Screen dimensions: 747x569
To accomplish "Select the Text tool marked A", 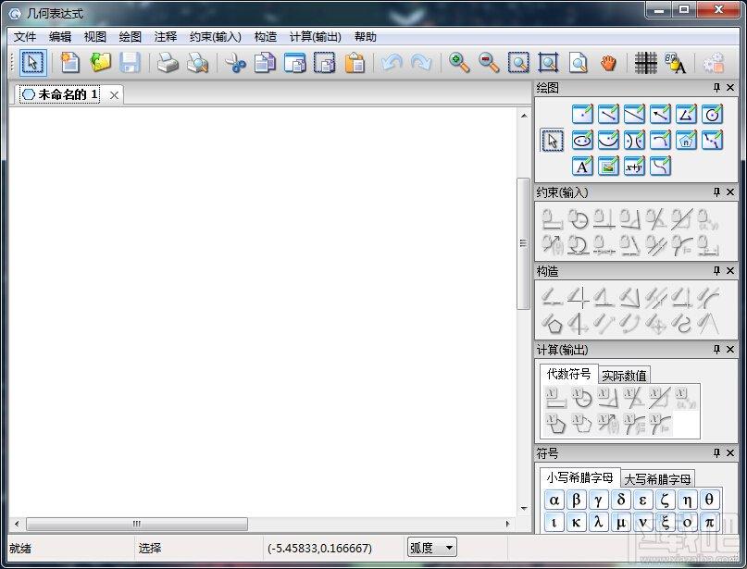I will click(x=582, y=167).
